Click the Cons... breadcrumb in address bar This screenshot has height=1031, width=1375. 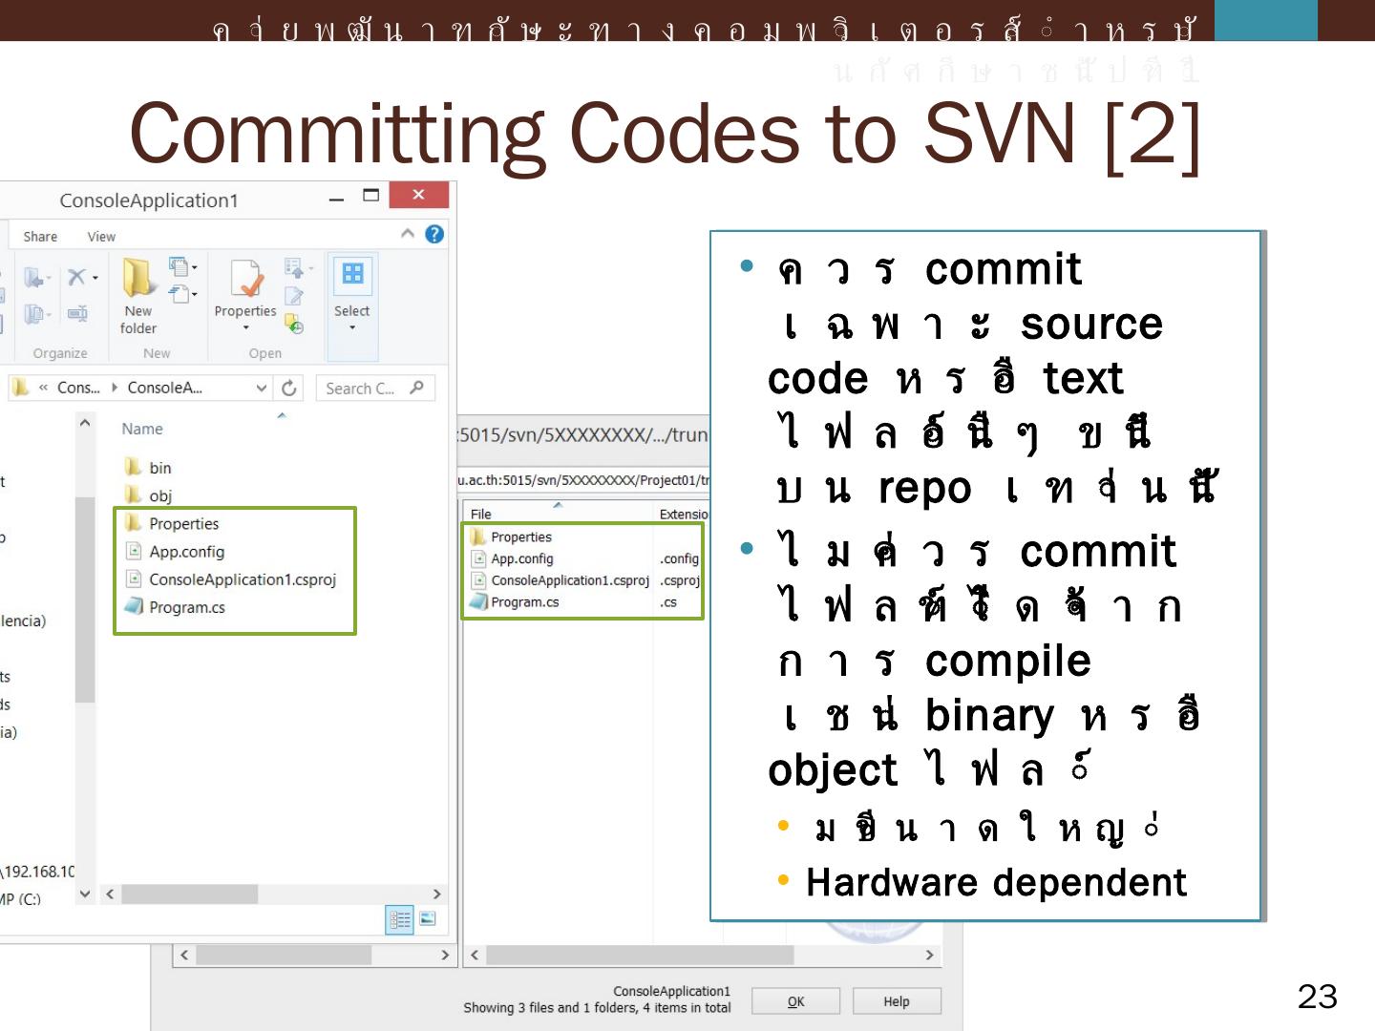[x=77, y=388]
